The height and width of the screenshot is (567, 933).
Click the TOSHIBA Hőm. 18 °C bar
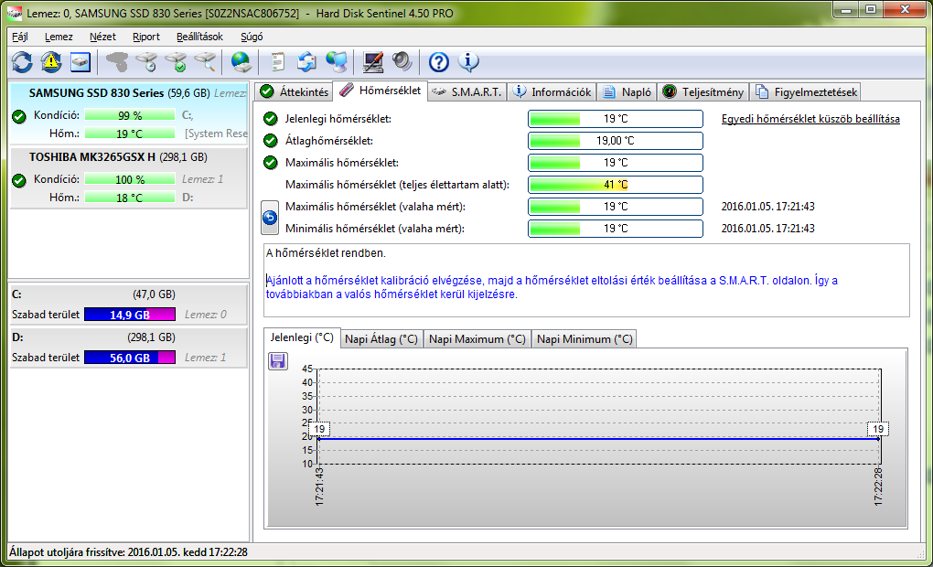(x=130, y=198)
